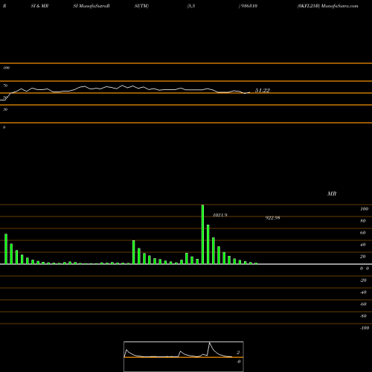Click the RSI 100 axis label
This screenshot has width=372, height=372.
point(6,68)
